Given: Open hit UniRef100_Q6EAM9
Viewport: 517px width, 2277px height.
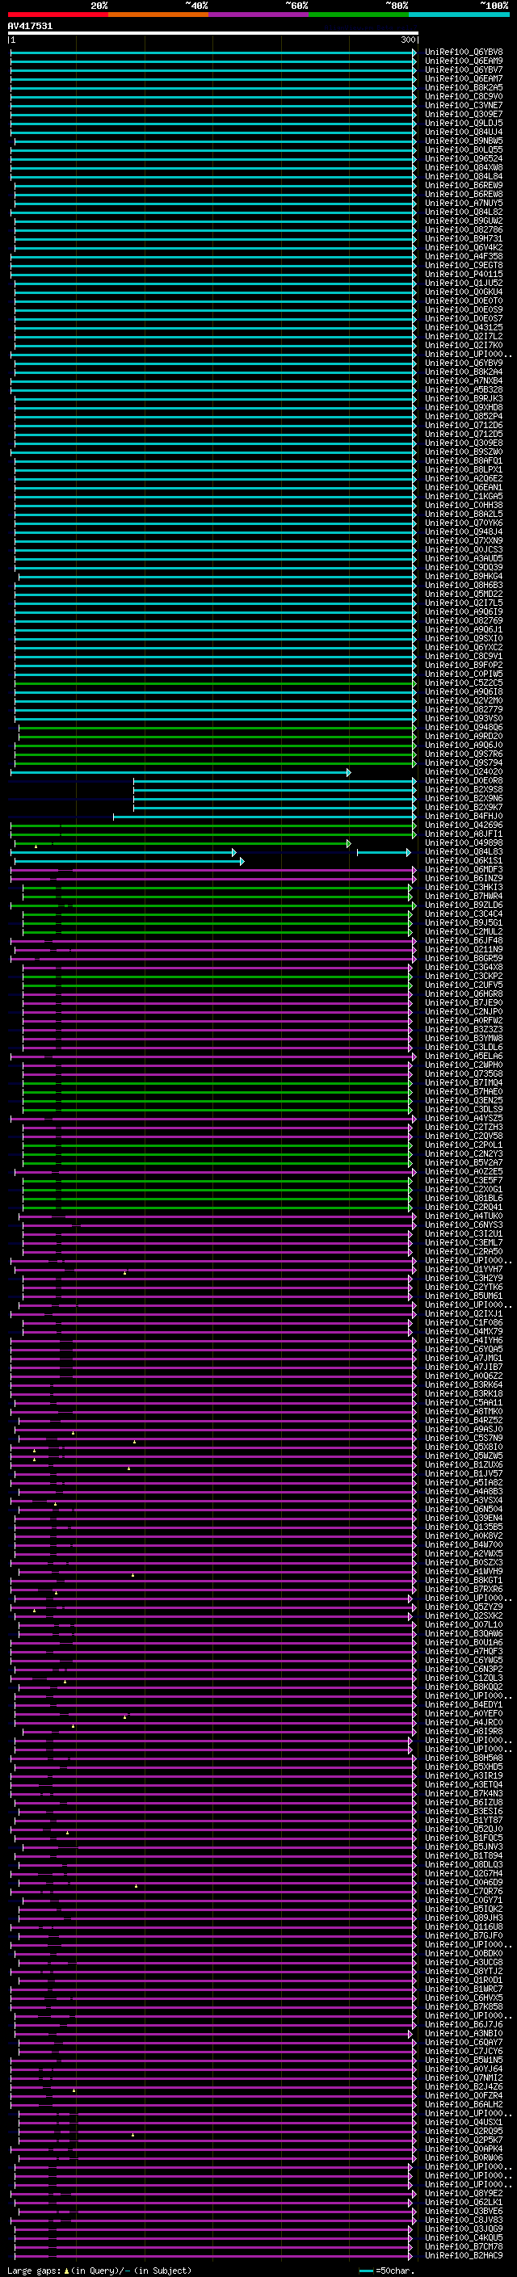Looking at the screenshot, I should (x=464, y=62).
